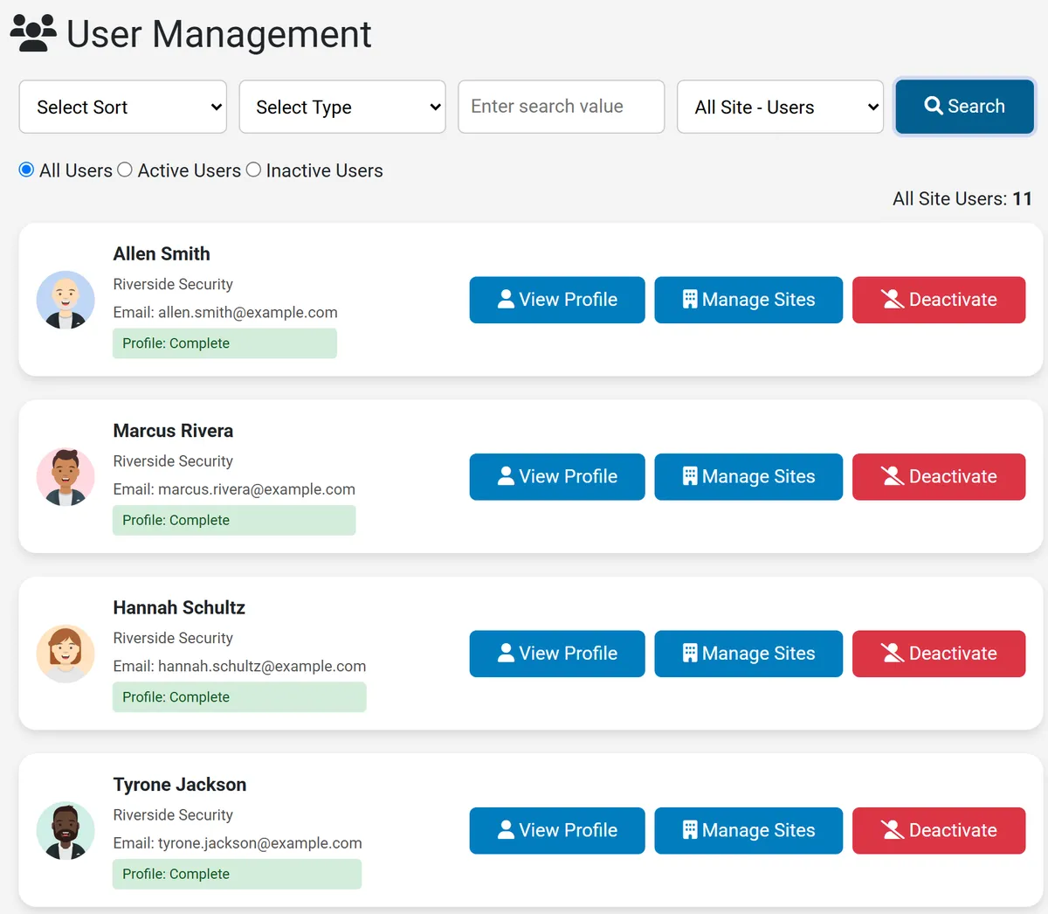
Task: Click the User Management page title
Action: tap(219, 34)
